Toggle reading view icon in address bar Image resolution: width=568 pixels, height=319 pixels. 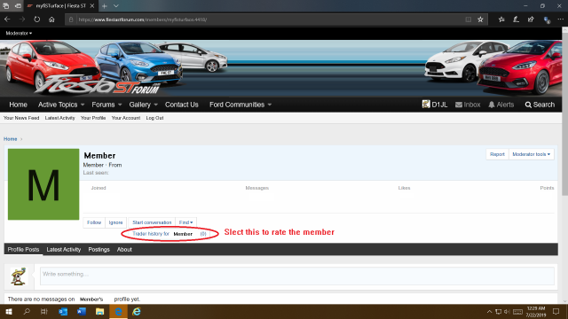click(468, 19)
